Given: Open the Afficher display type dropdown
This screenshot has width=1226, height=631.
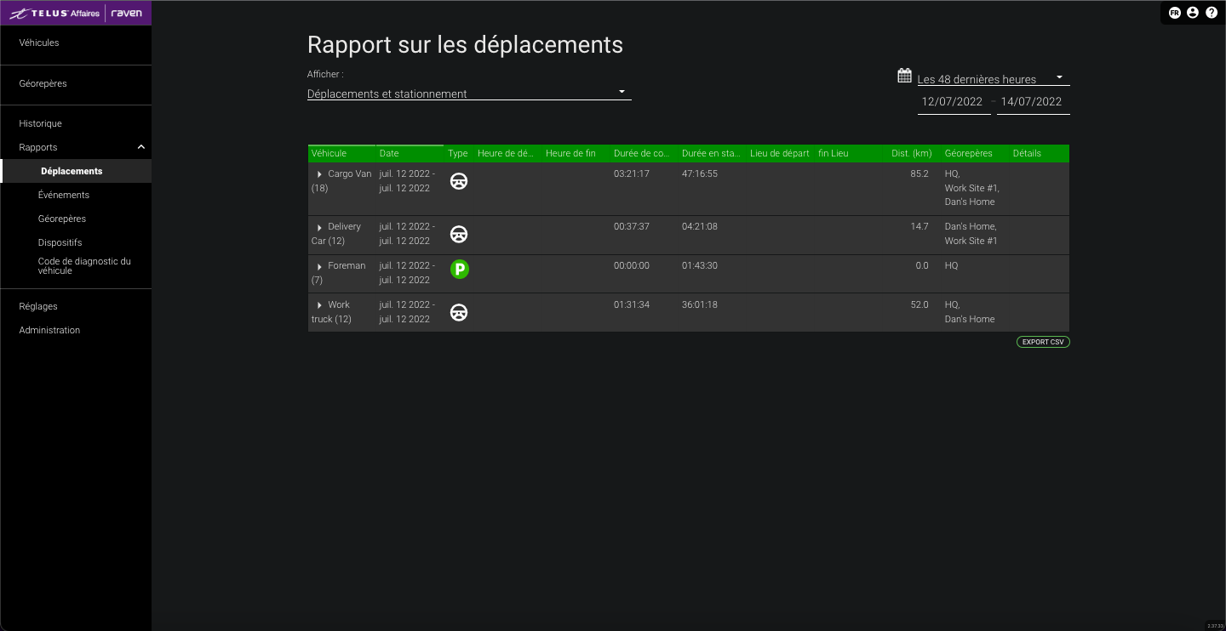Looking at the screenshot, I should pyautogui.click(x=469, y=94).
